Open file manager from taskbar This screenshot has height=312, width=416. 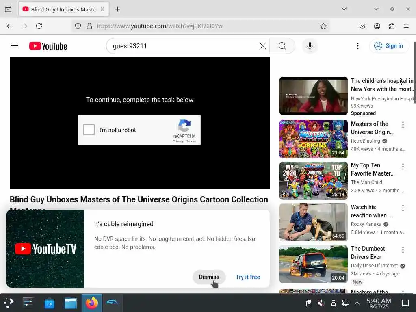point(71,303)
